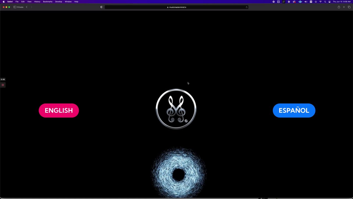Open the Wi-Fi menu
This screenshot has width=353, height=199.
(320, 2)
